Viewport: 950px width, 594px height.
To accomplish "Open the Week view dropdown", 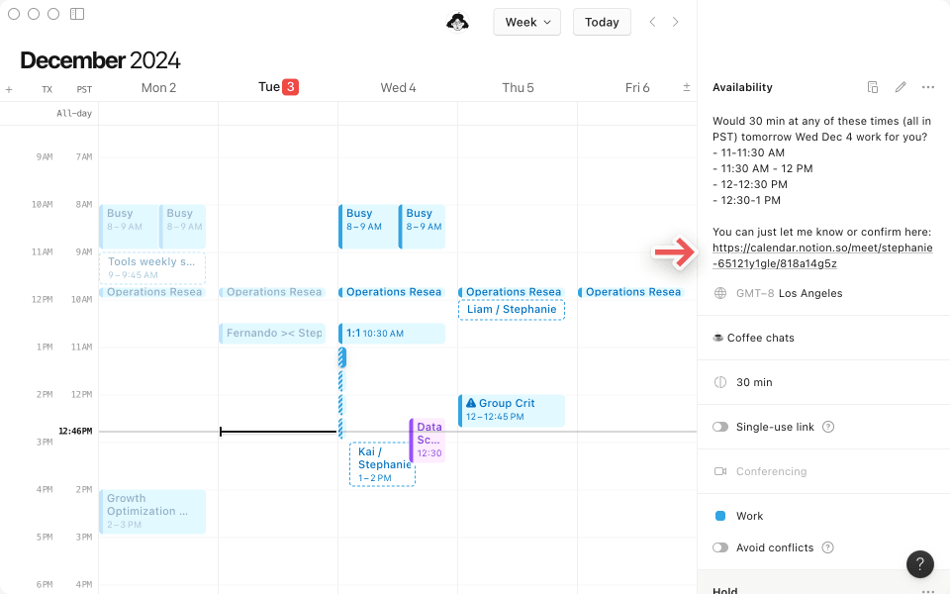I will (526, 21).
